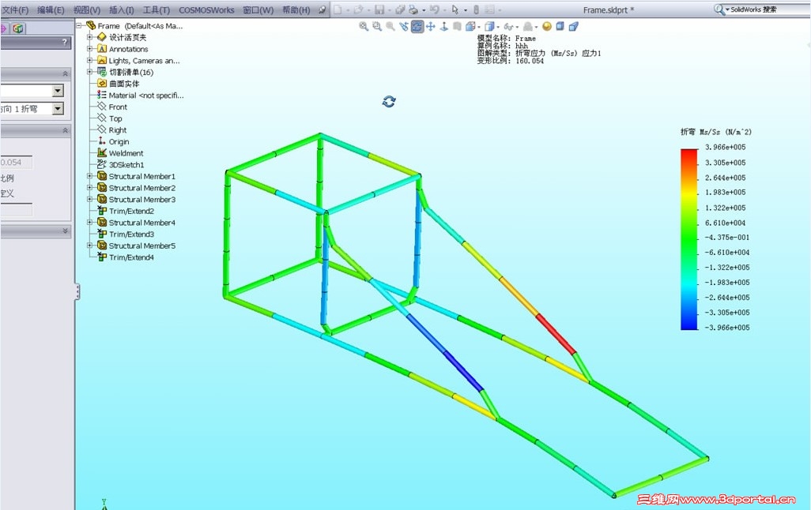811x510 pixels.
Task: Click the yellow RealView sphere icon
Action: click(547, 26)
